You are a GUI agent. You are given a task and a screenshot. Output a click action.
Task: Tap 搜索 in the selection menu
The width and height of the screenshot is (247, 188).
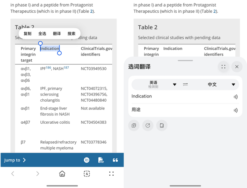[x=71, y=34]
